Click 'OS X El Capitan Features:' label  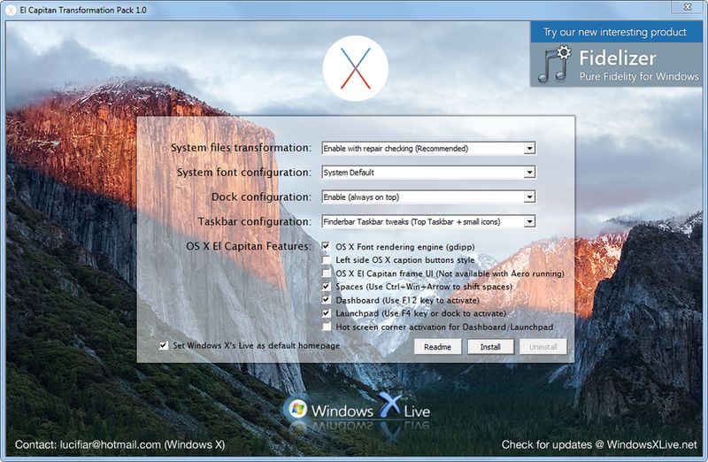coord(249,246)
